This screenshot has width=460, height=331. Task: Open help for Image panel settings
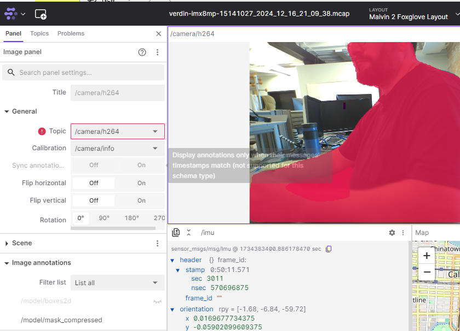point(142,52)
